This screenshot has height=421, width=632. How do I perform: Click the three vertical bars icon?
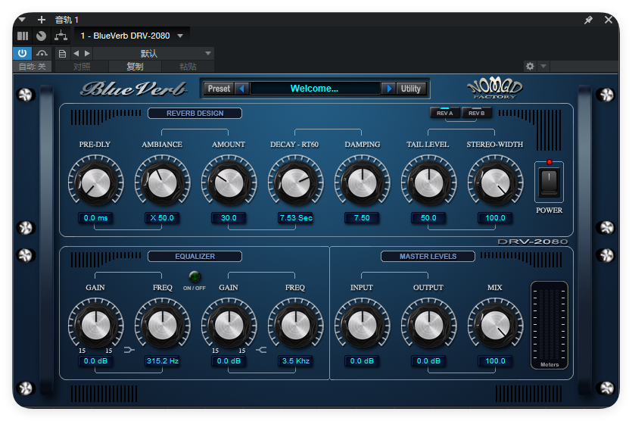(x=23, y=36)
